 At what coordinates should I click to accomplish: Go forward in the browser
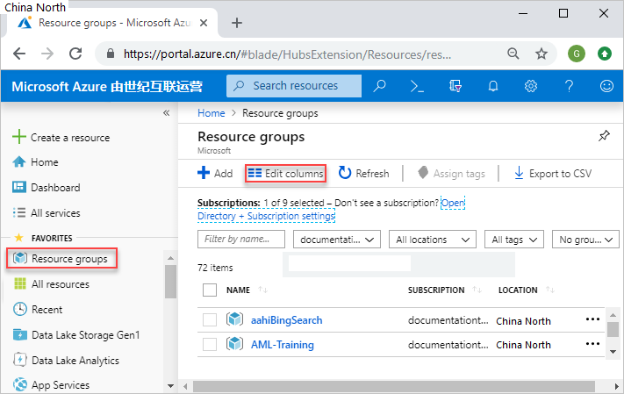click(47, 54)
